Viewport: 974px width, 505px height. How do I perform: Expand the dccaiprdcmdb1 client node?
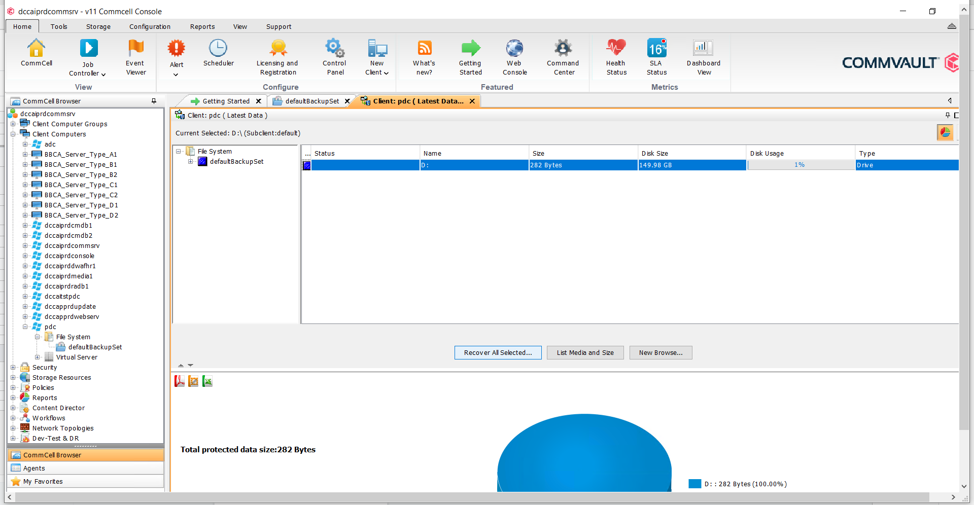tap(25, 226)
